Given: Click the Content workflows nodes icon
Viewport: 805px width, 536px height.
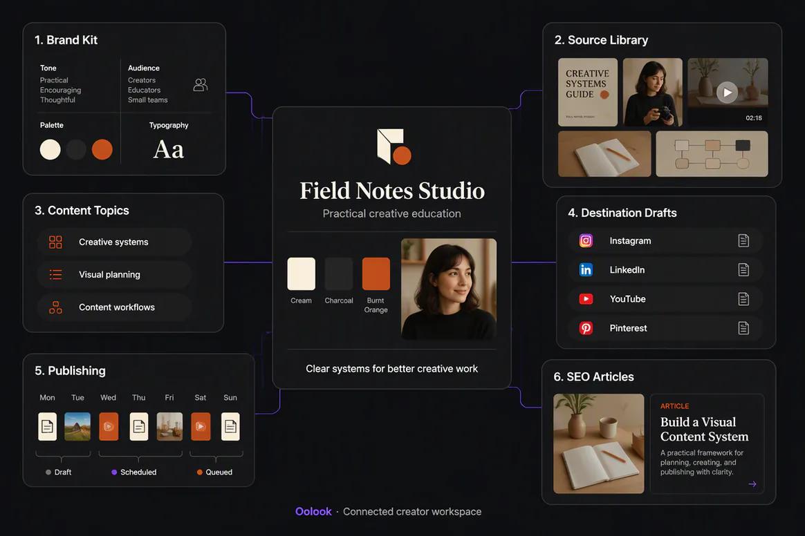Looking at the screenshot, I should (x=55, y=307).
